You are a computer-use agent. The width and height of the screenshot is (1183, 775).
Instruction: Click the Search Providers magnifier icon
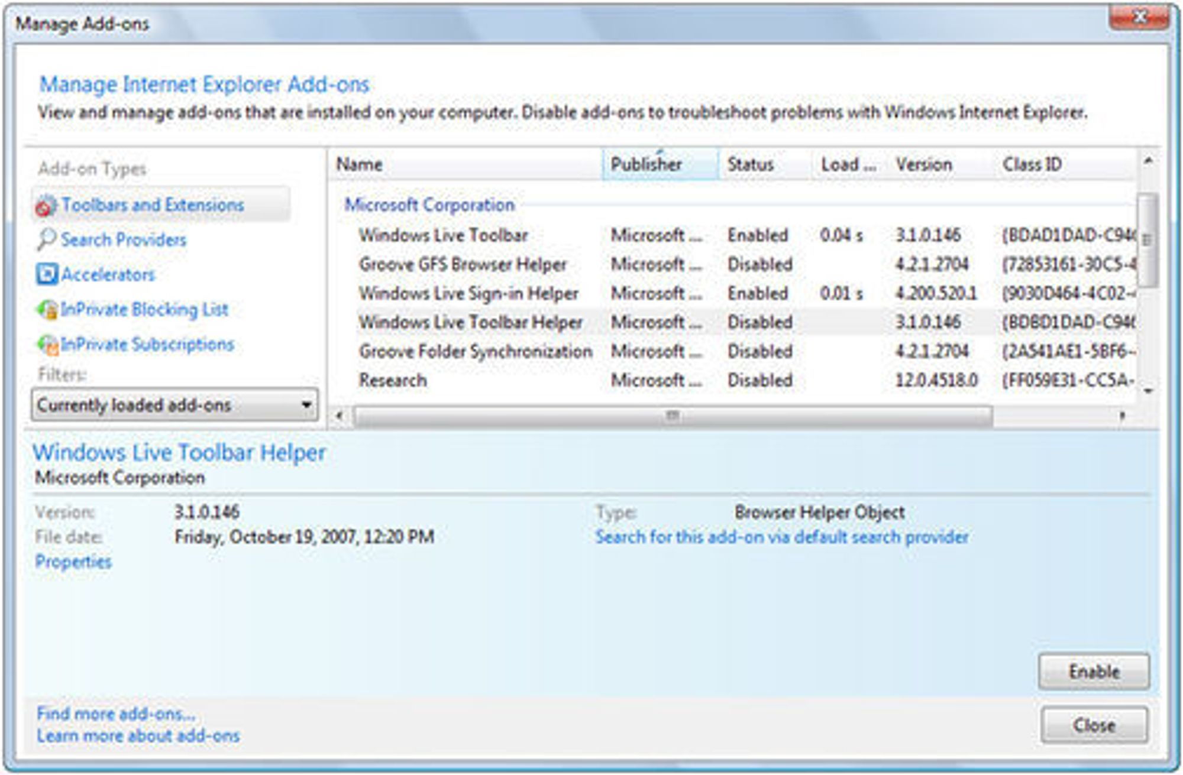tap(47, 239)
